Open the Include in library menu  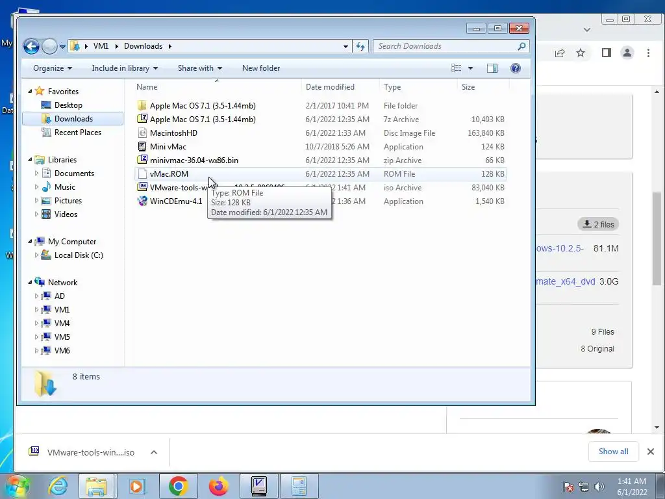[x=125, y=68]
